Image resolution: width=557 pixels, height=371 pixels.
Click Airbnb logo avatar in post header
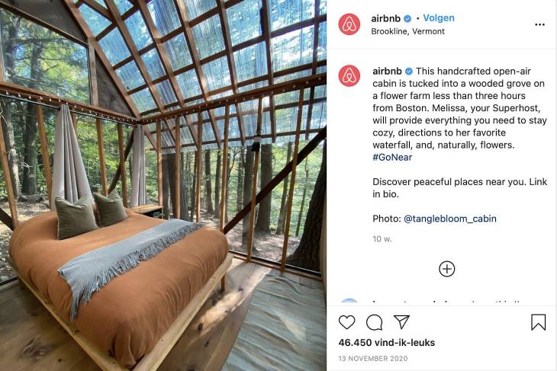coord(349,24)
